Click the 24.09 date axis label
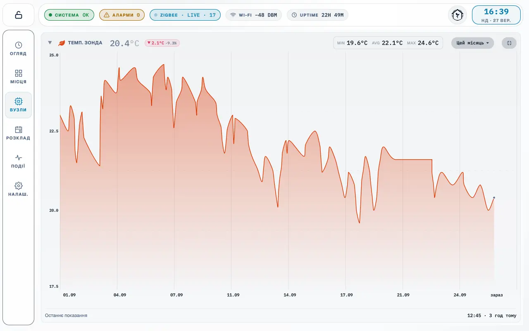The width and height of the screenshot is (529, 331). click(460, 295)
